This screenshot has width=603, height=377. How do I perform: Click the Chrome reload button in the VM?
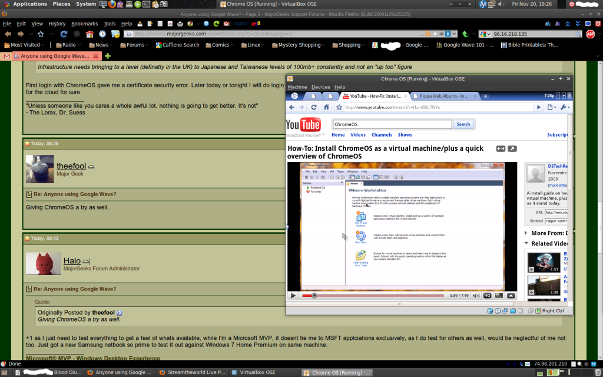pyautogui.click(x=314, y=107)
